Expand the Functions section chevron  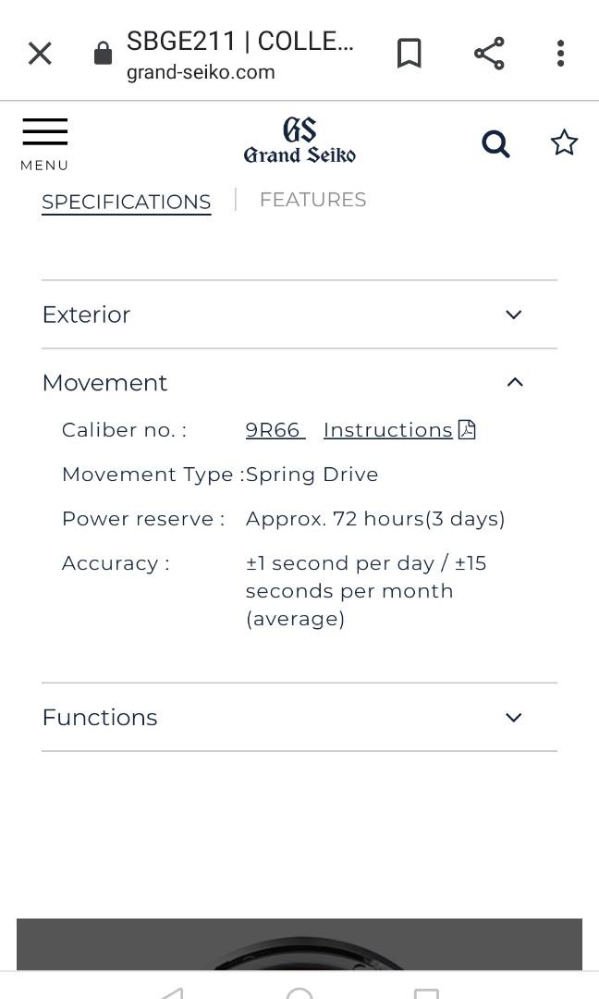(x=514, y=718)
